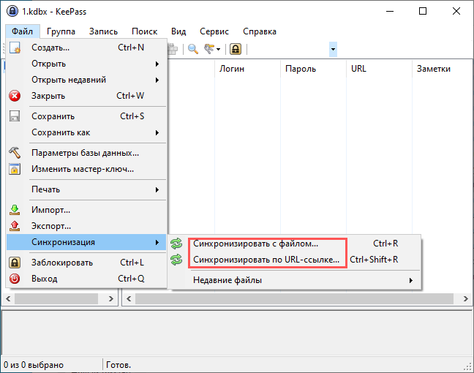Minimize the KeePass window
This screenshot has width=474, height=373.
point(390,11)
